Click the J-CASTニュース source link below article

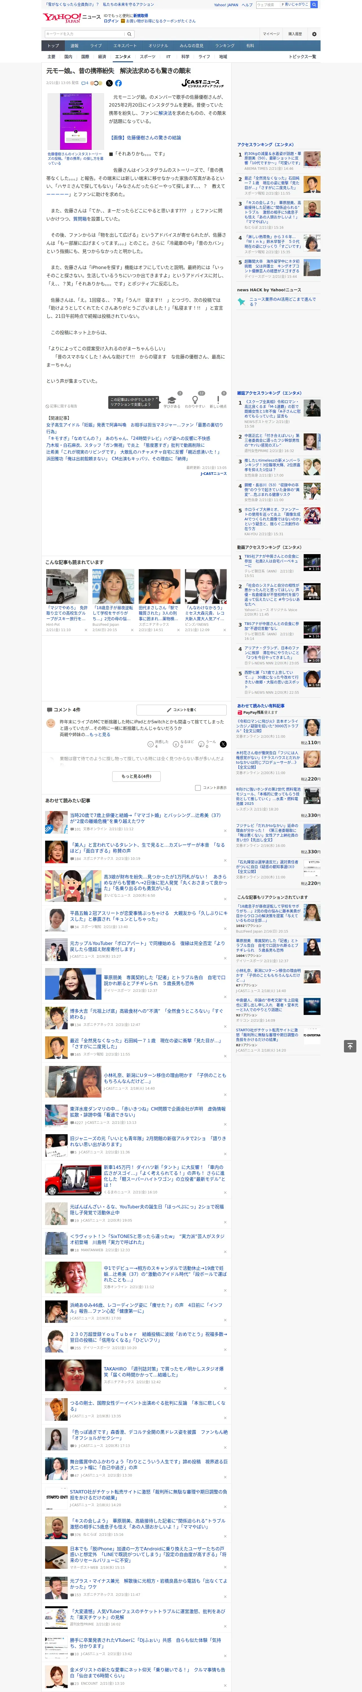click(213, 473)
